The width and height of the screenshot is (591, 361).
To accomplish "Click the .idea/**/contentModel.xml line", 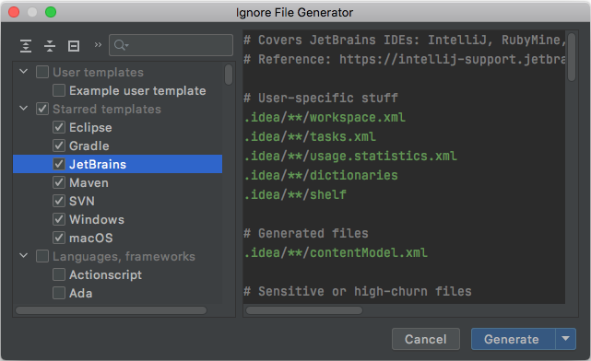I will click(x=336, y=252).
